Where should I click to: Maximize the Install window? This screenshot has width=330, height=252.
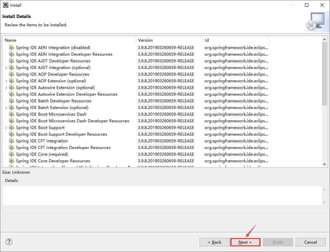pyautogui.click(x=307, y=5)
